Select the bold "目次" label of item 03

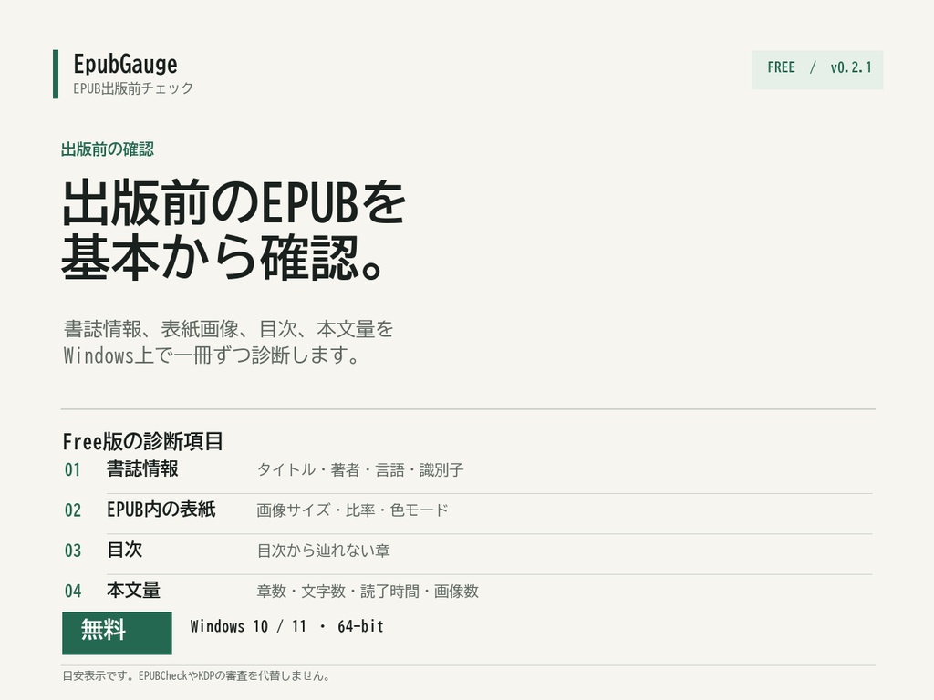tap(124, 550)
